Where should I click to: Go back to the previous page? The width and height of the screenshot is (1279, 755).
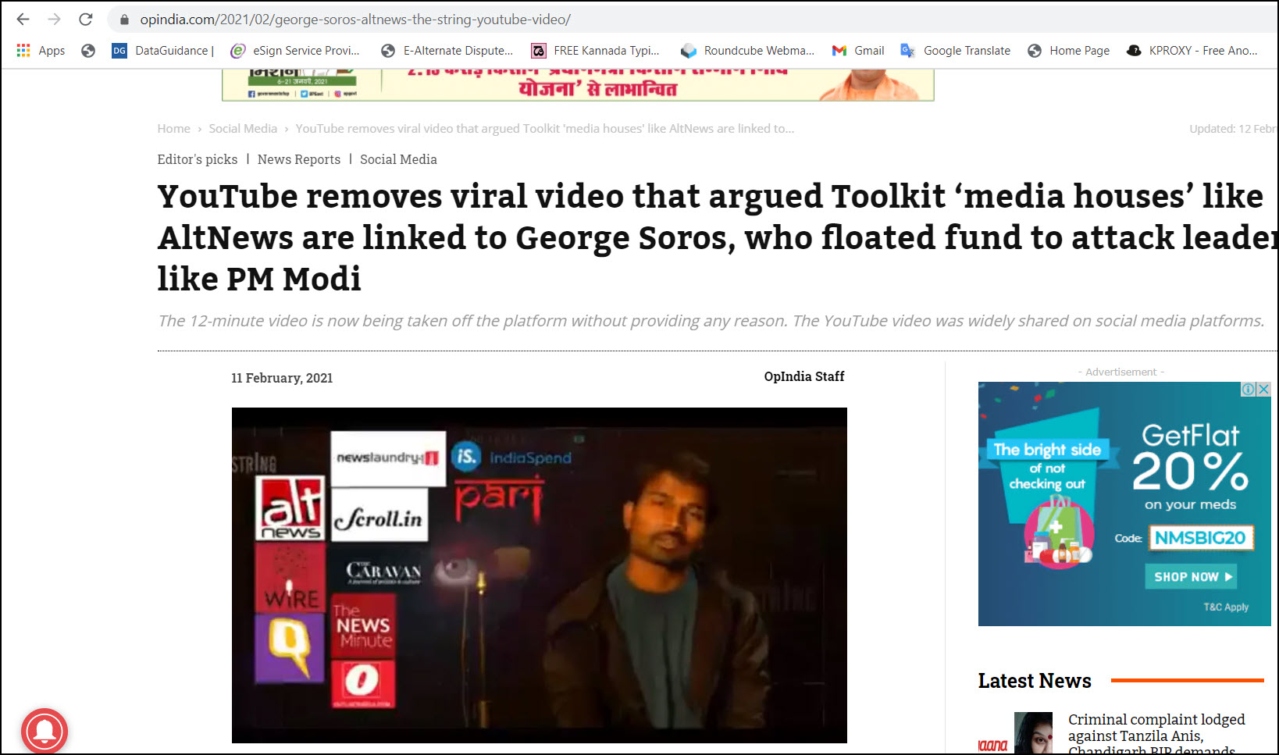click(23, 19)
